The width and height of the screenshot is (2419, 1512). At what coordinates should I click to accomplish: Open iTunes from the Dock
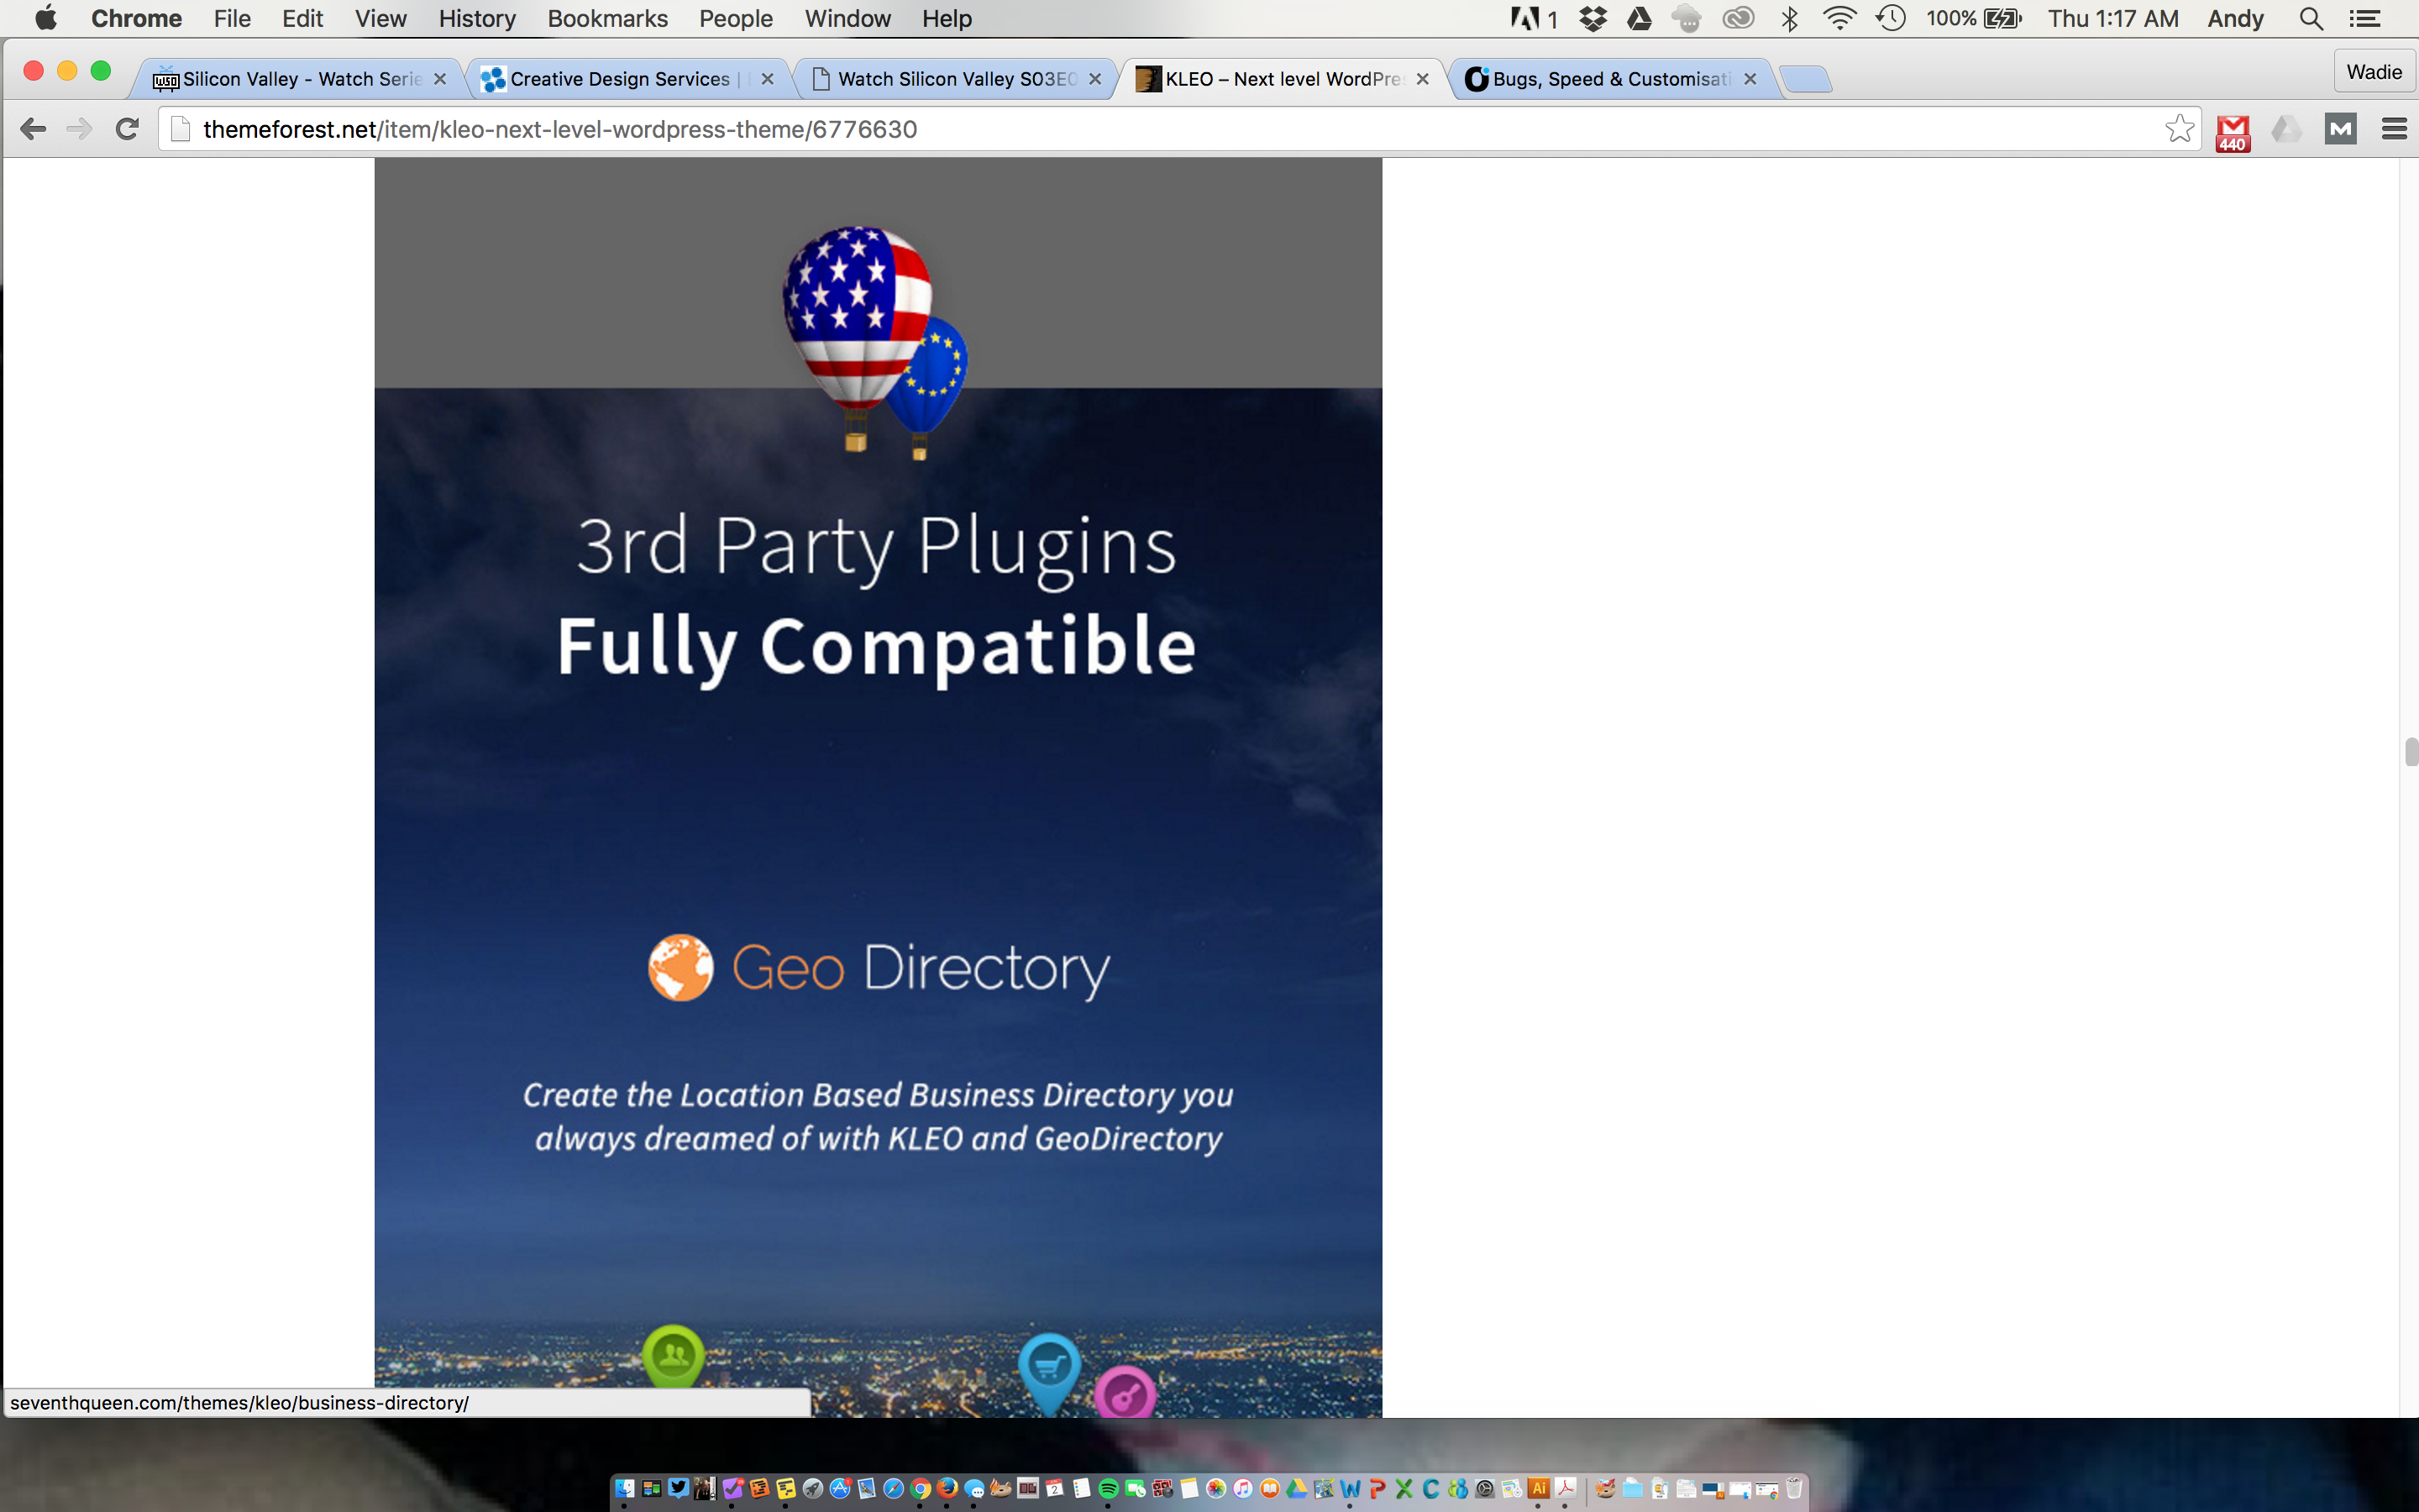(x=1242, y=1488)
